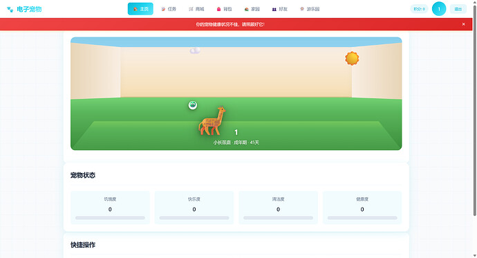
Task: Click the 退出 logout button
Action: coord(458,9)
